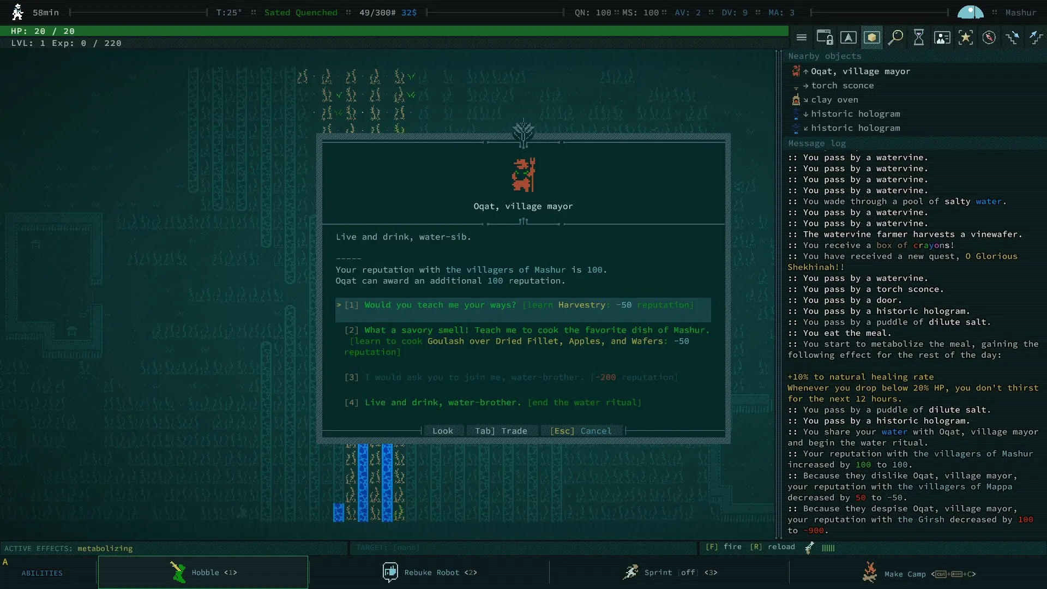Click the '49/300#' carry weight
Image resolution: width=1047 pixels, height=589 pixels.
(x=377, y=13)
